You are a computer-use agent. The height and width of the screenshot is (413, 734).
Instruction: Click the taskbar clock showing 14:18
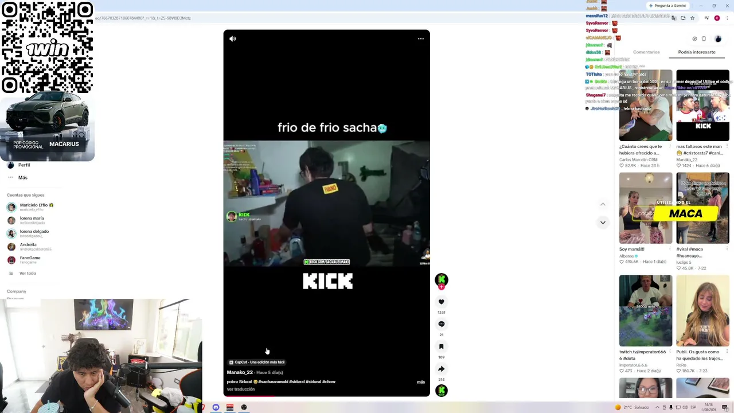pyautogui.click(x=709, y=407)
